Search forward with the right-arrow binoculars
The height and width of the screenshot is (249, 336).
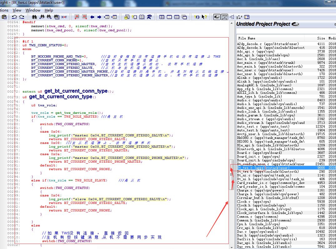tap(49, 17)
